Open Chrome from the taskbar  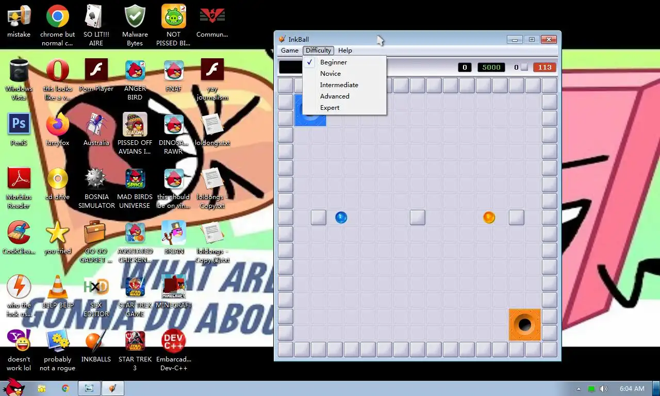pyautogui.click(x=65, y=388)
